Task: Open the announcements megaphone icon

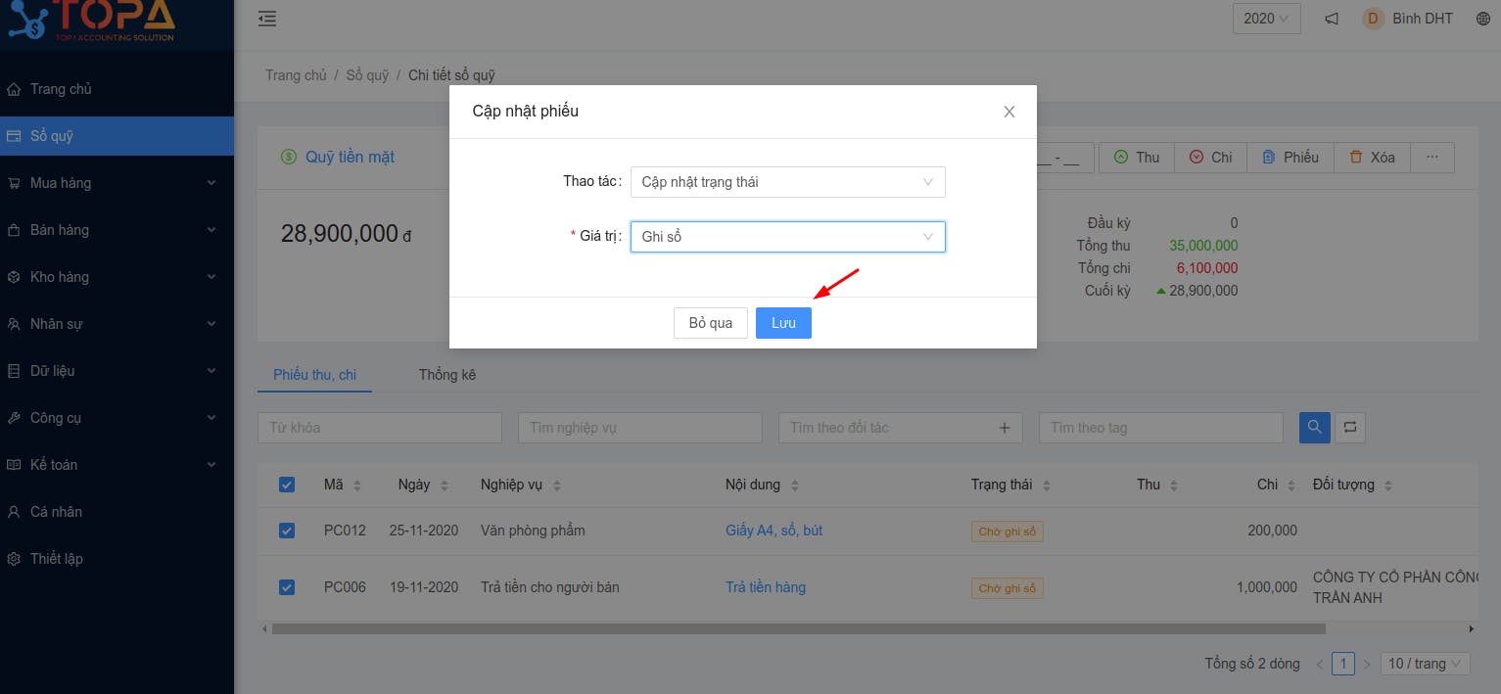Action: [x=1332, y=19]
